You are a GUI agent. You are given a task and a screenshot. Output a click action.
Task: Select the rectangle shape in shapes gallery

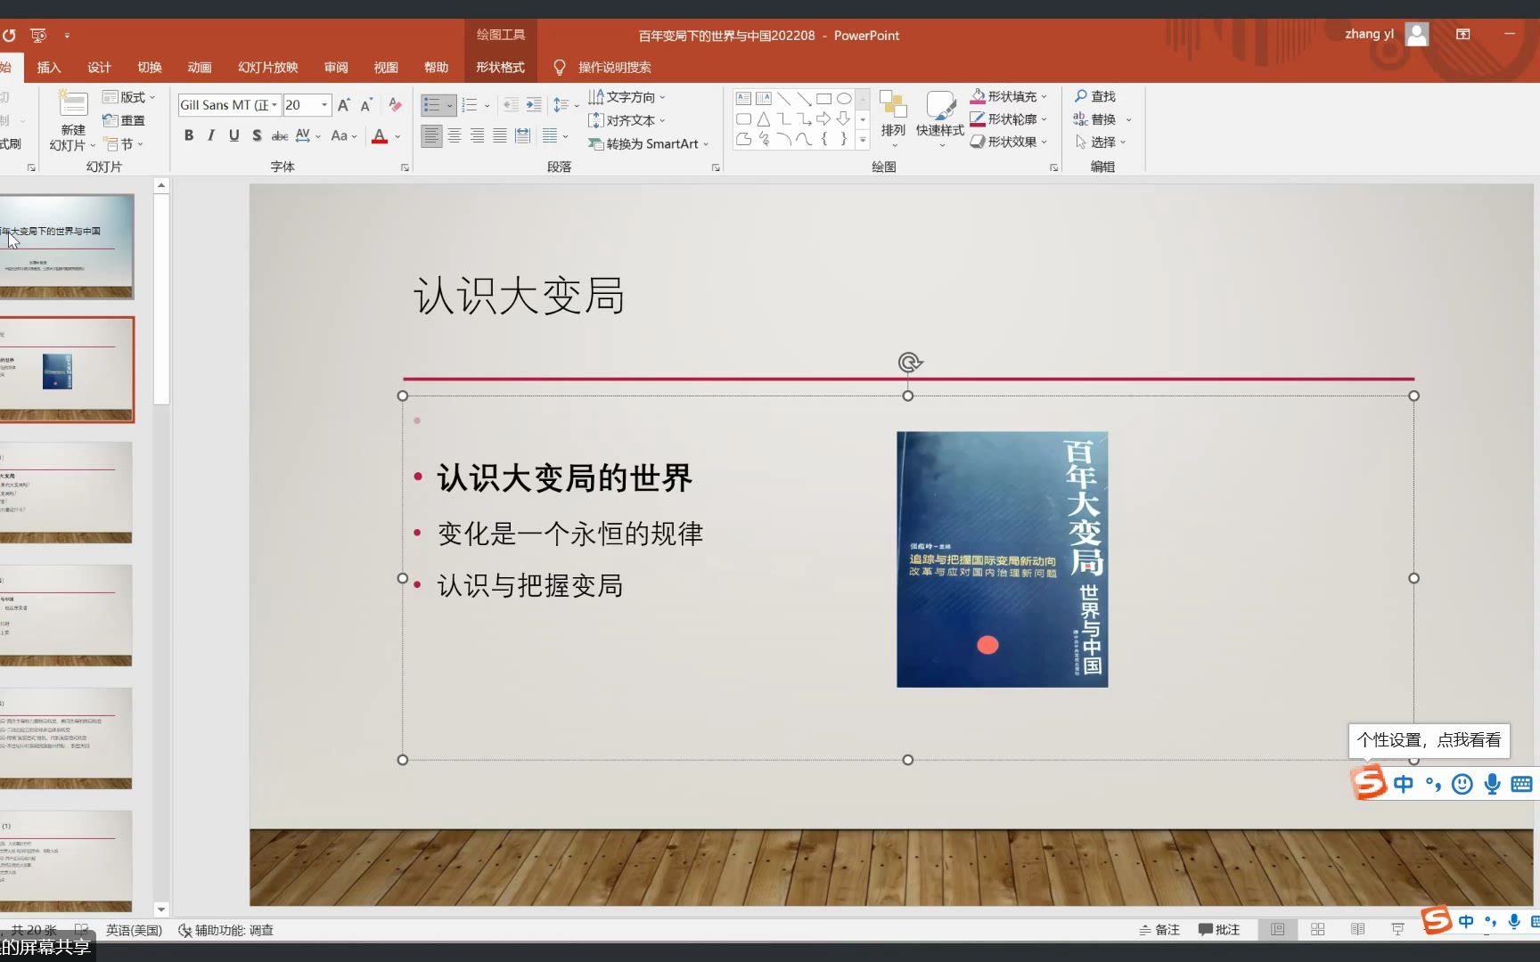(x=823, y=99)
